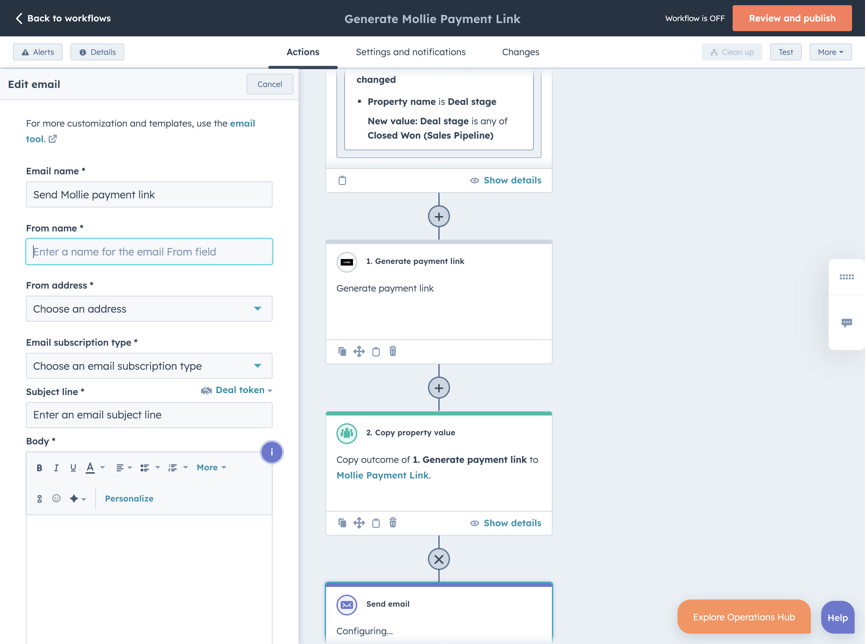The image size is (865, 644).
Task: Open the minimap grid icon
Action: tap(846, 277)
